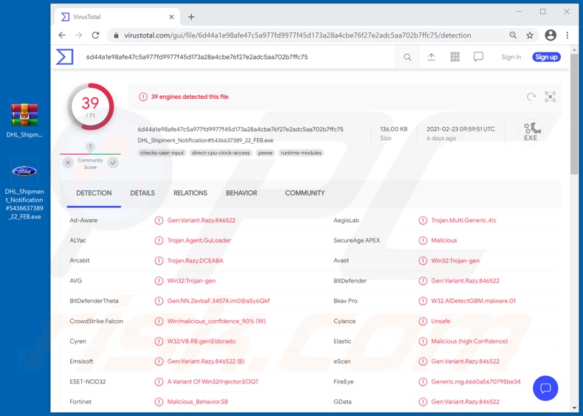
Task: Open a new tab with plus icon
Action: pyautogui.click(x=191, y=17)
